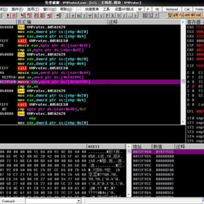Select the stack row at address 0012F9D0
The image size is (204, 204).
[x=168, y=188]
